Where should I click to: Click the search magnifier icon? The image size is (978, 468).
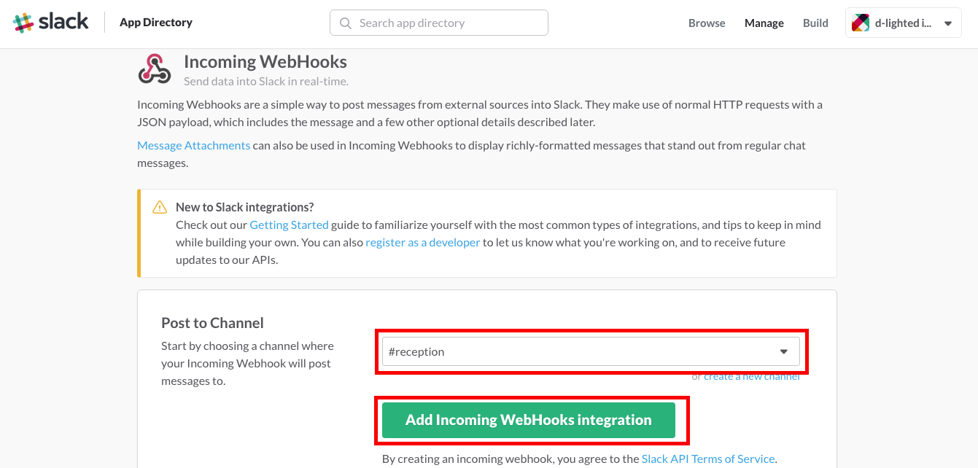345,23
